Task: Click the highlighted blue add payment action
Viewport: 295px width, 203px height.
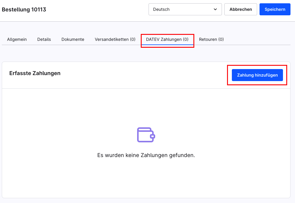Action: [x=257, y=75]
